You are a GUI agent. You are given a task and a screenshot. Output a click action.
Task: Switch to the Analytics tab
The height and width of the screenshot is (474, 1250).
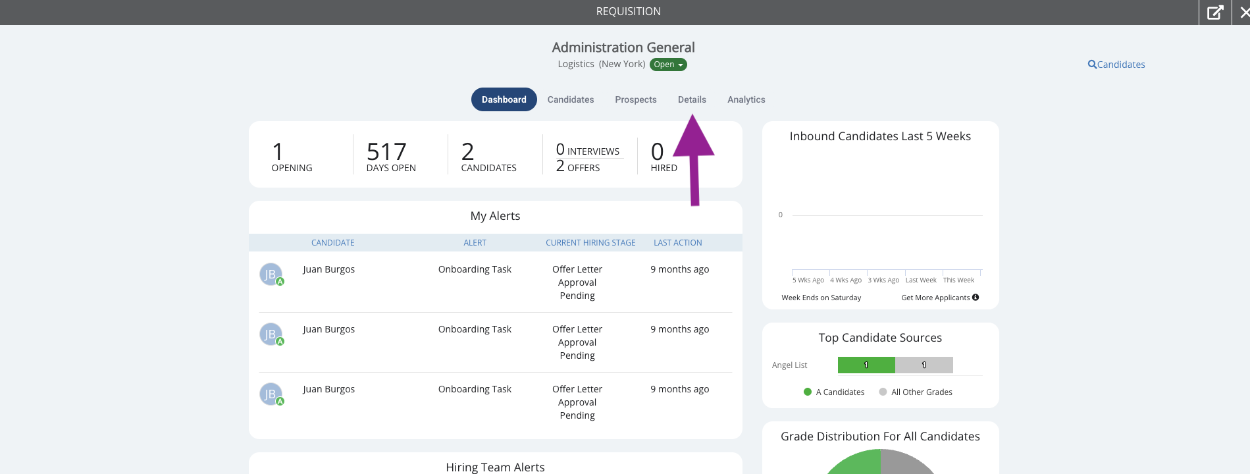[746, 99]
